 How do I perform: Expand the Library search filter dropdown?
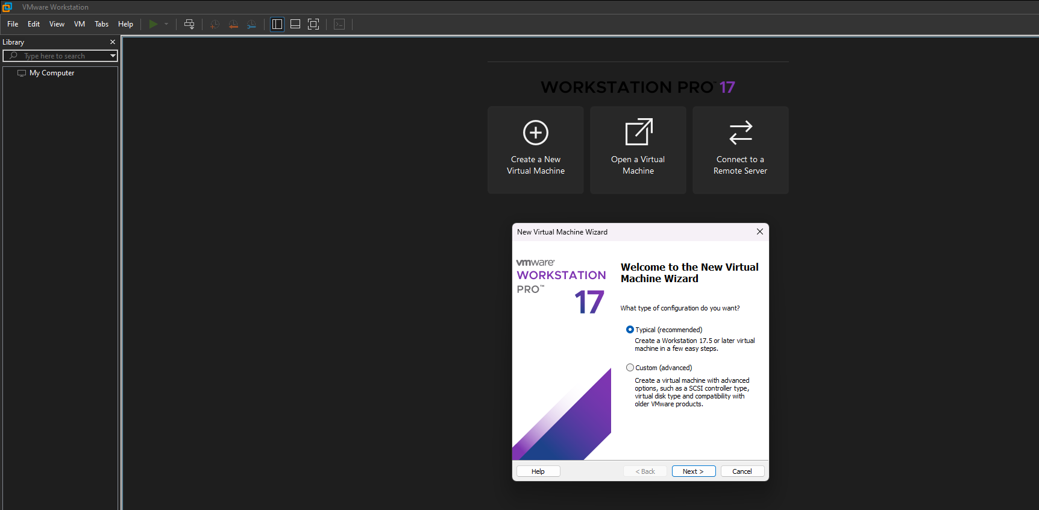click(x=113, y=56)
